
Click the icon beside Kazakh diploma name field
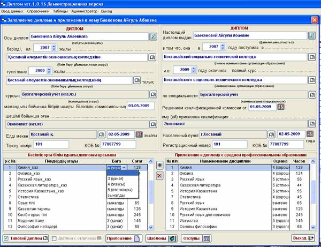(x=153, y=36)
